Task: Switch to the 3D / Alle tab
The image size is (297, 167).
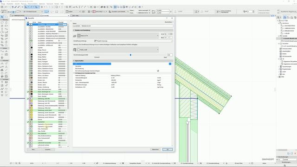Action: tap(76, 15)
